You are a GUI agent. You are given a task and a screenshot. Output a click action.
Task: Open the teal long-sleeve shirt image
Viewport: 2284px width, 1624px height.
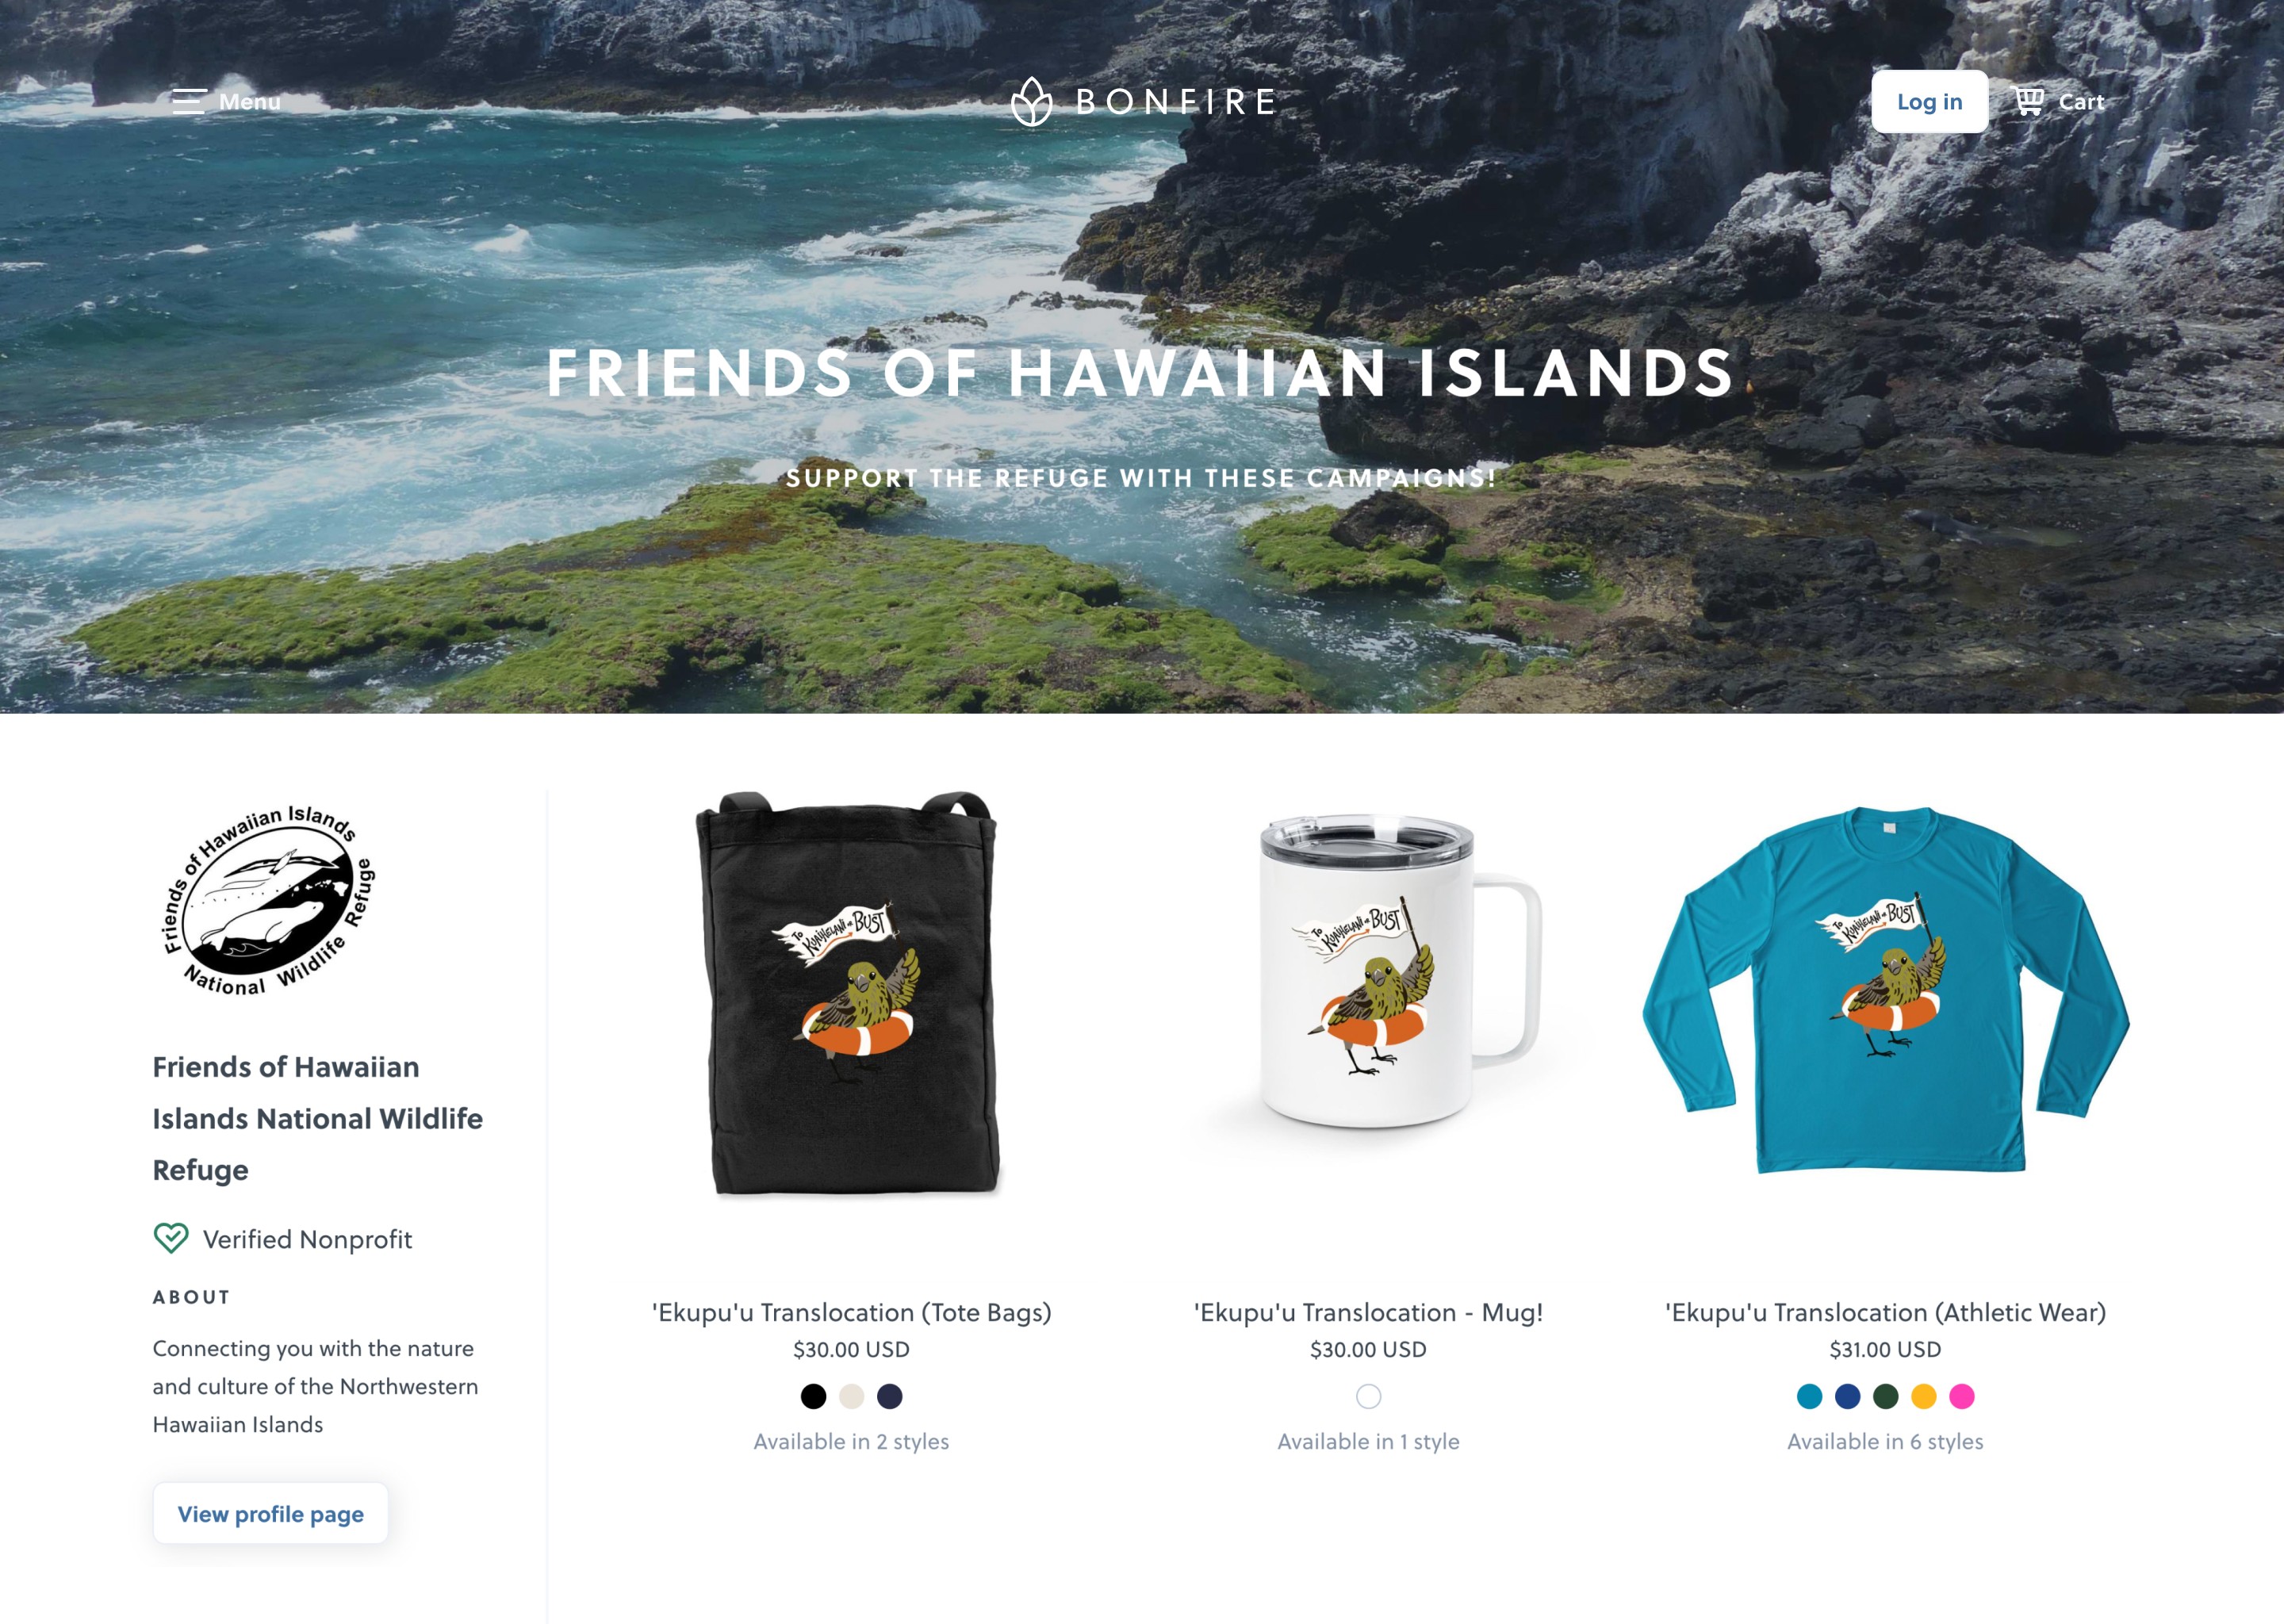(1885, 990)
